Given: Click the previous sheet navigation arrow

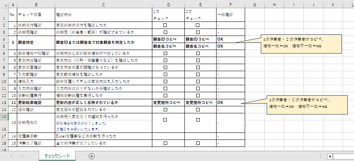Looking at the screenshot, I should point(11,156).
